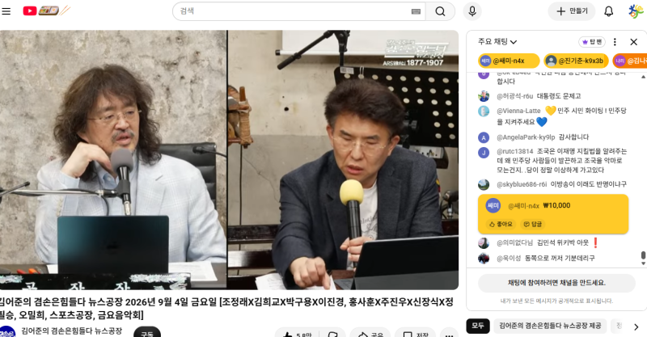Like the video with thumbs-up button
Screen dimensions: 647x337
[298, 333]
